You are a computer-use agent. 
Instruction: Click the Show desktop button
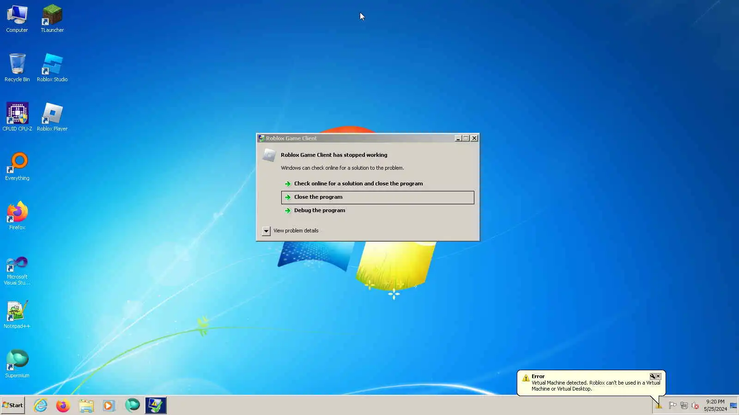coord(733,405)
